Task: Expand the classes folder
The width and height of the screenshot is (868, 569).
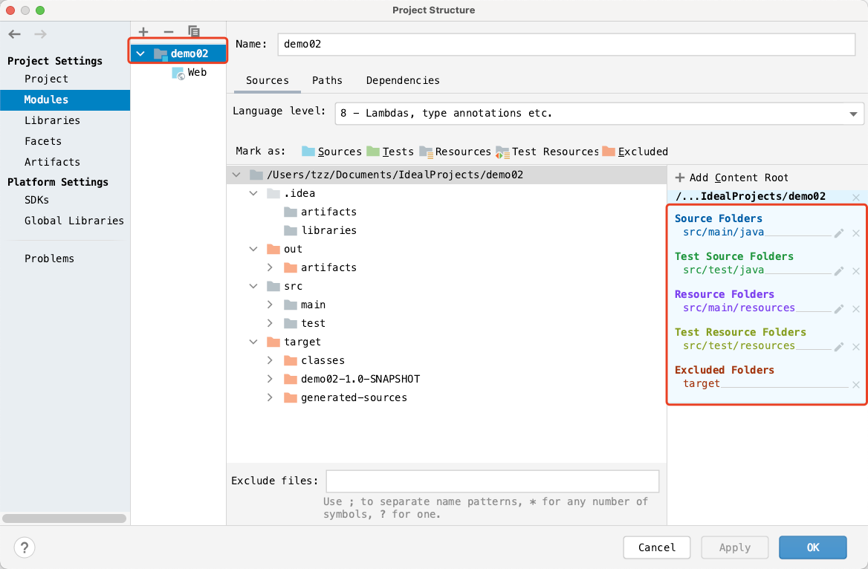Action: [x=270, y=360]
